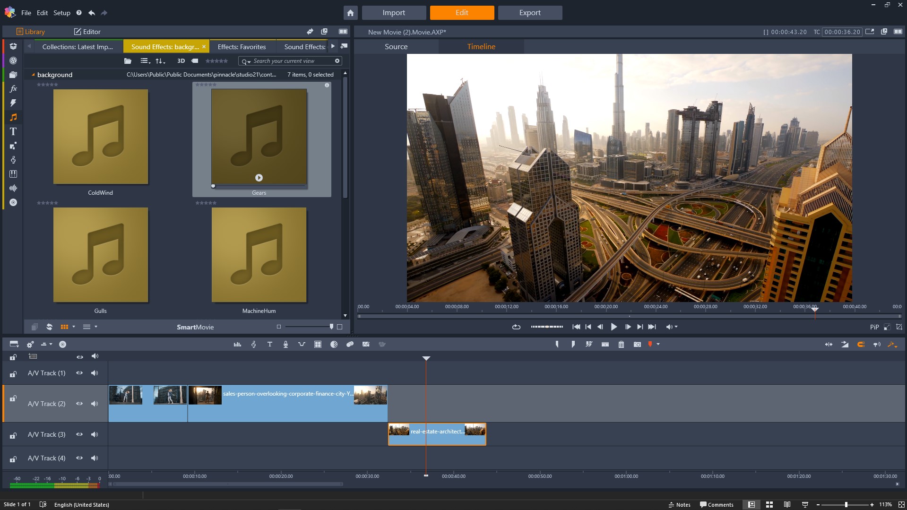Toggle lock on A/V Track (1)

point(13,374)
